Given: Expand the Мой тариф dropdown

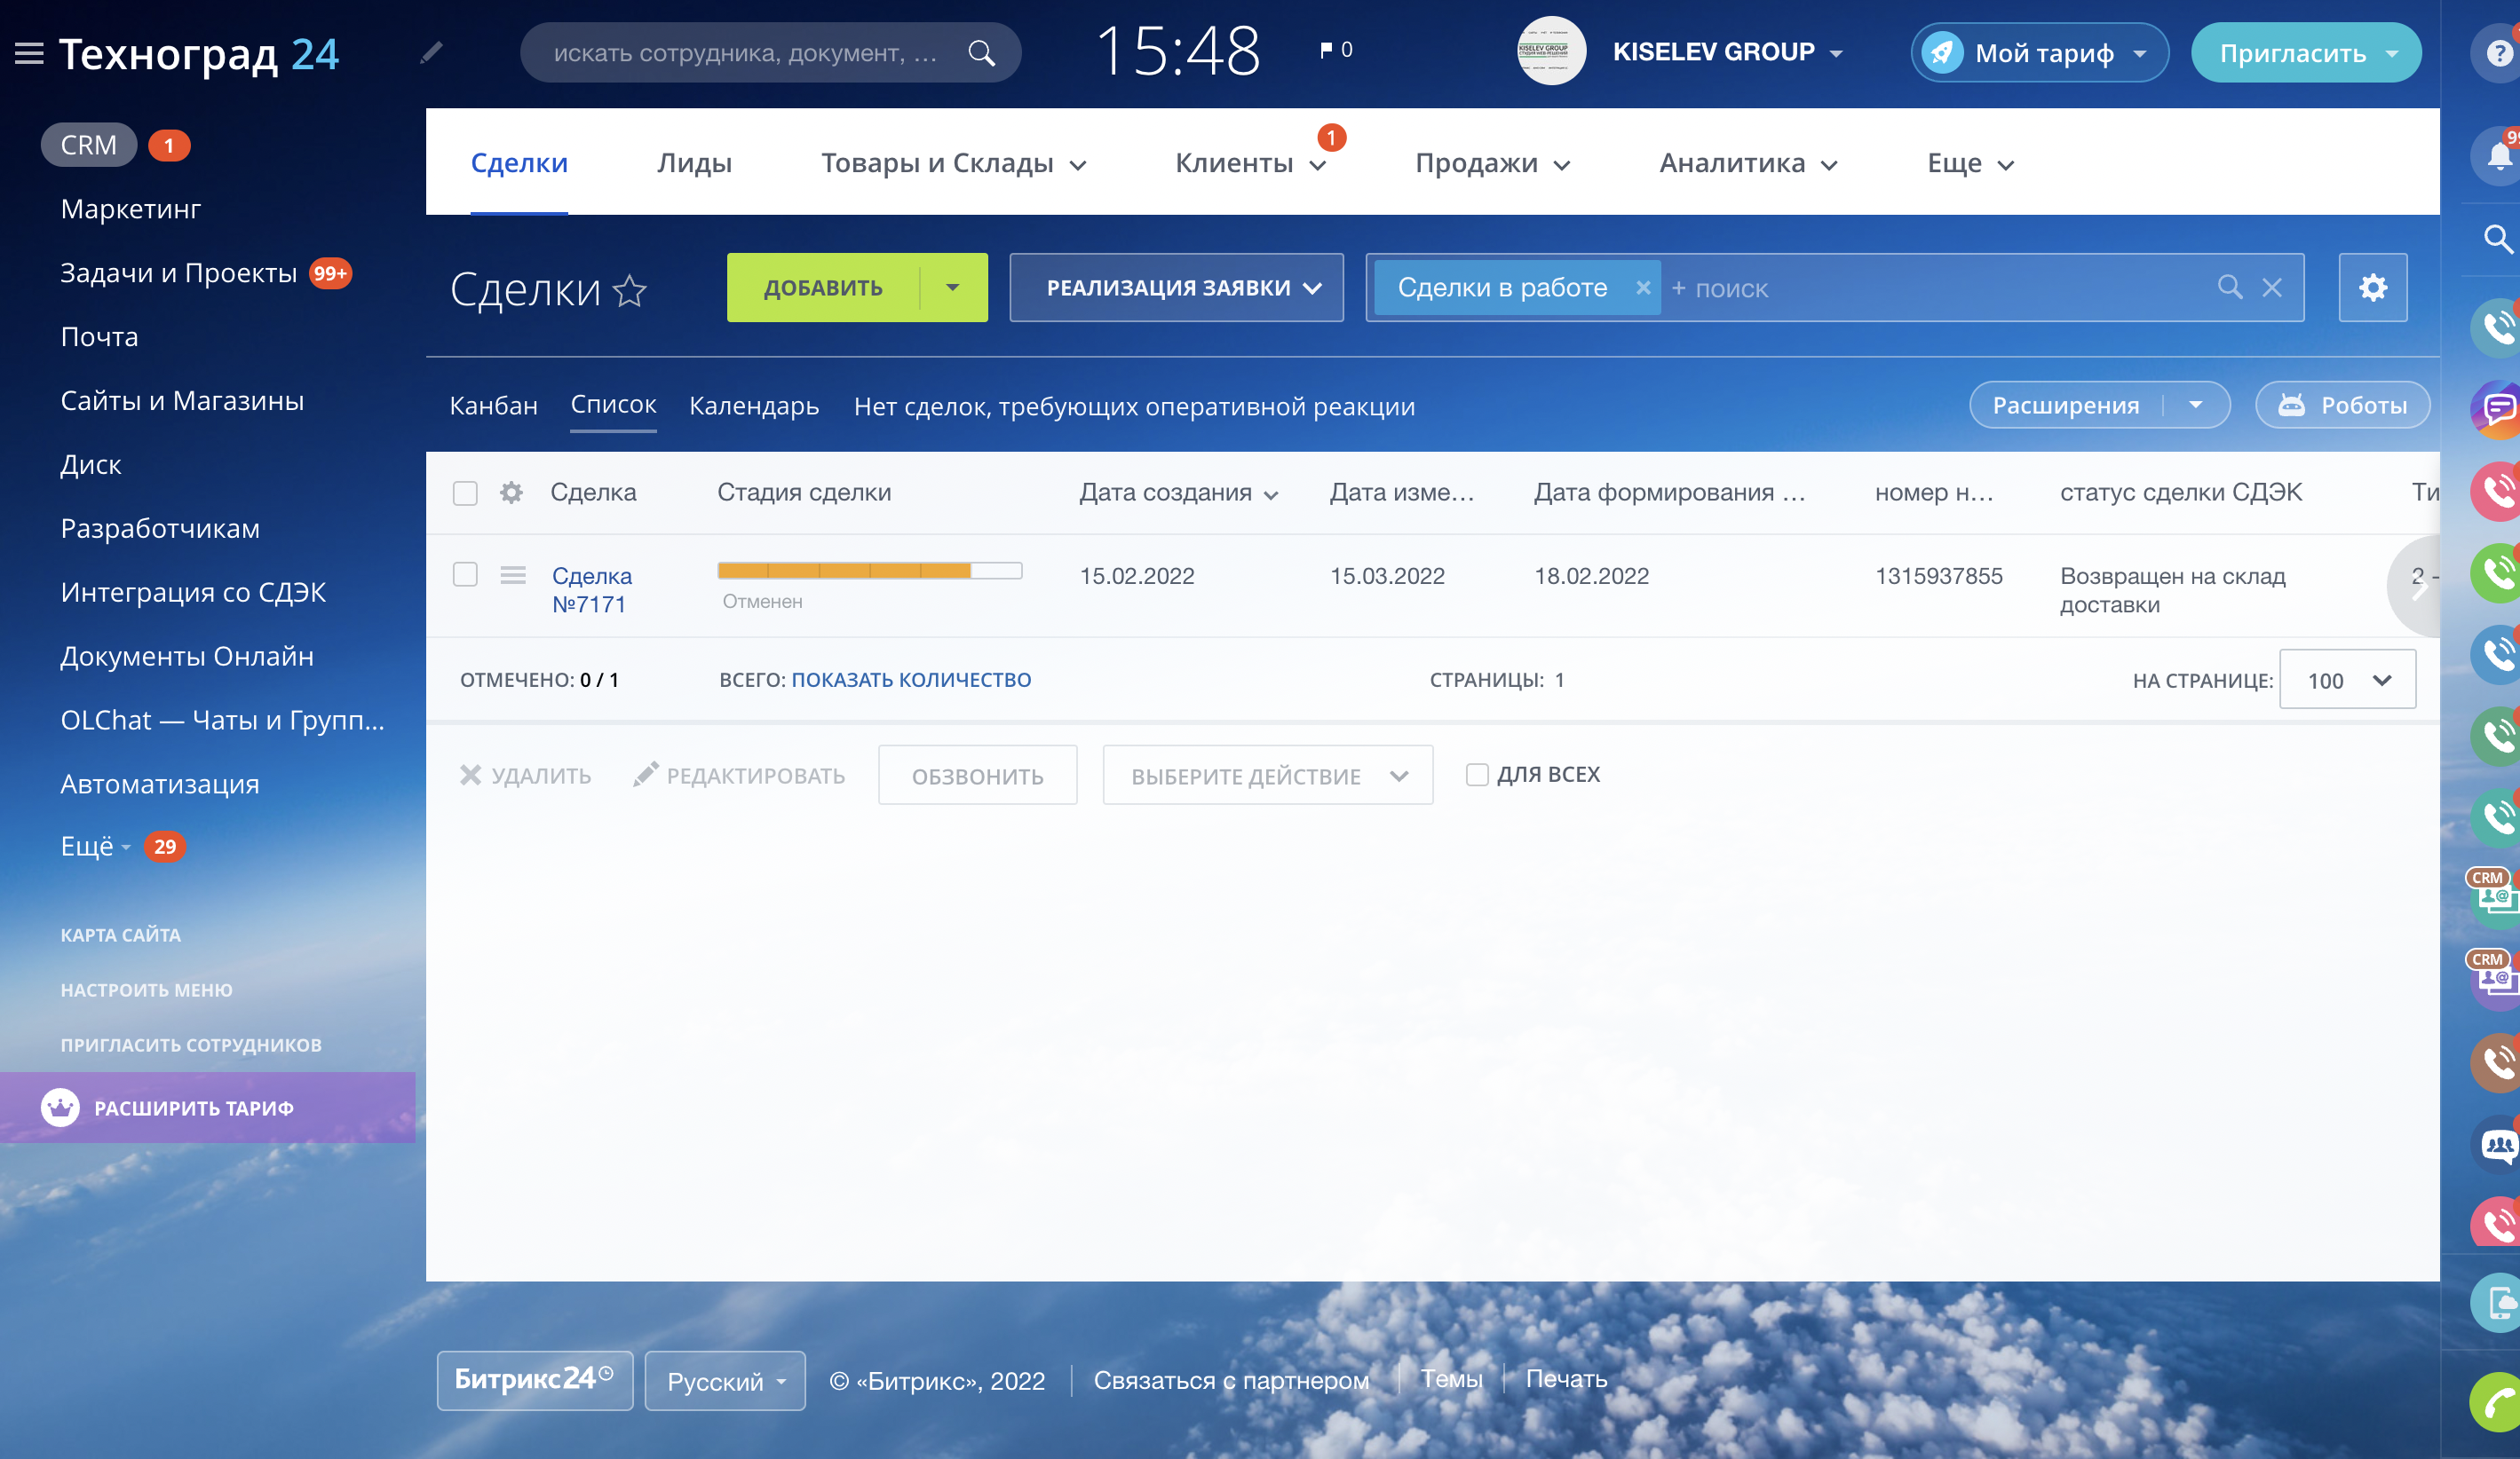Looking at the screenshot, I should (2140, 53).
